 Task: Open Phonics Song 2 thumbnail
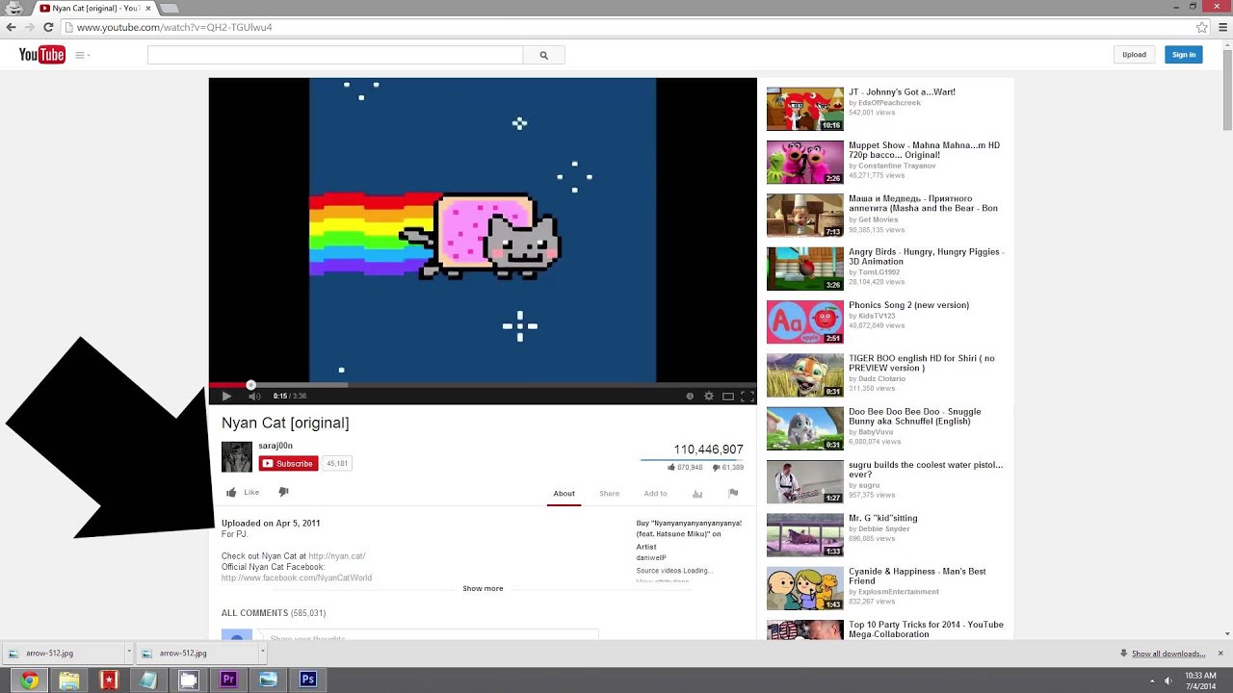pyautogui.click(x=804, y=322)
